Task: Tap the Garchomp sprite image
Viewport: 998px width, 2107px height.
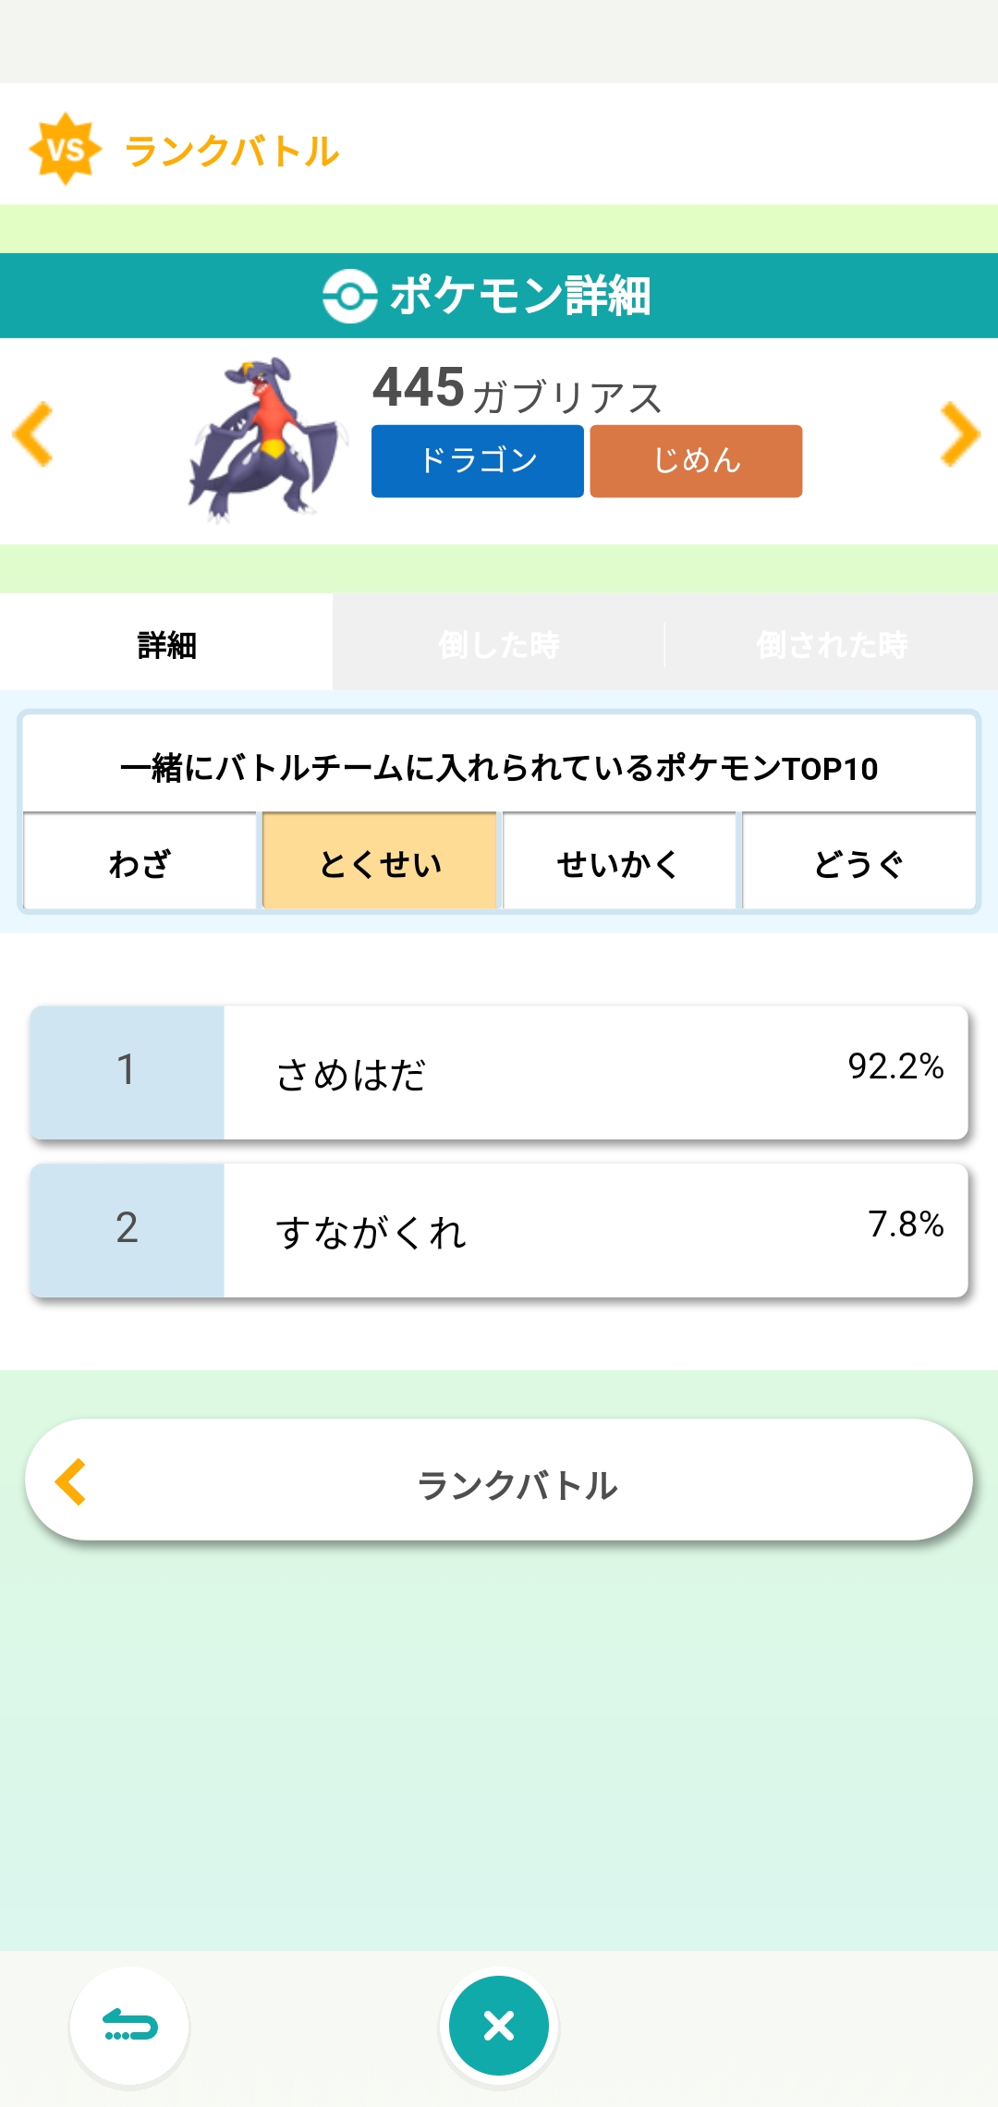Action: pos(266,441)
